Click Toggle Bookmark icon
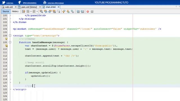The image size is (180, 101). coord(73,12)
